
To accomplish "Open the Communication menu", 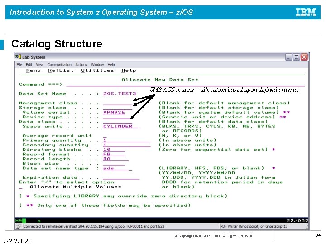I will pyautogui.click(x=59, y=65).
